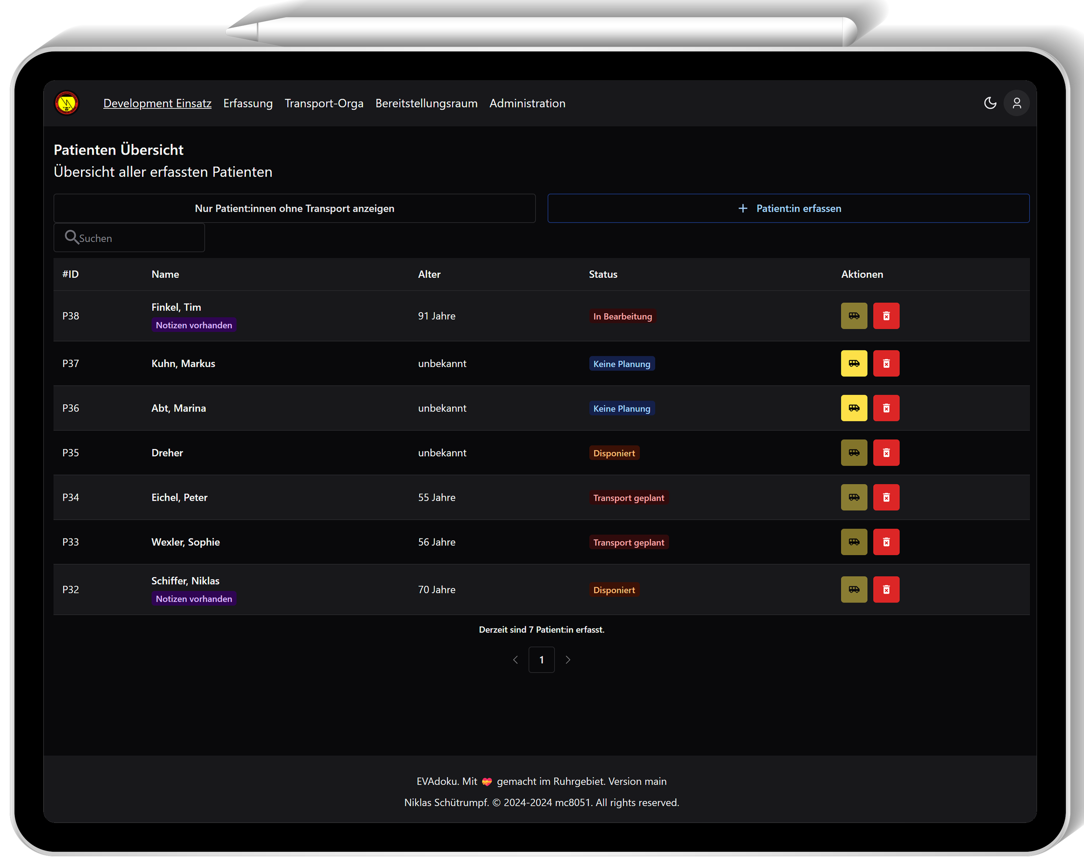Go to next page arrow
This screenshot has width=1084, height=865.
coord(568,660)
